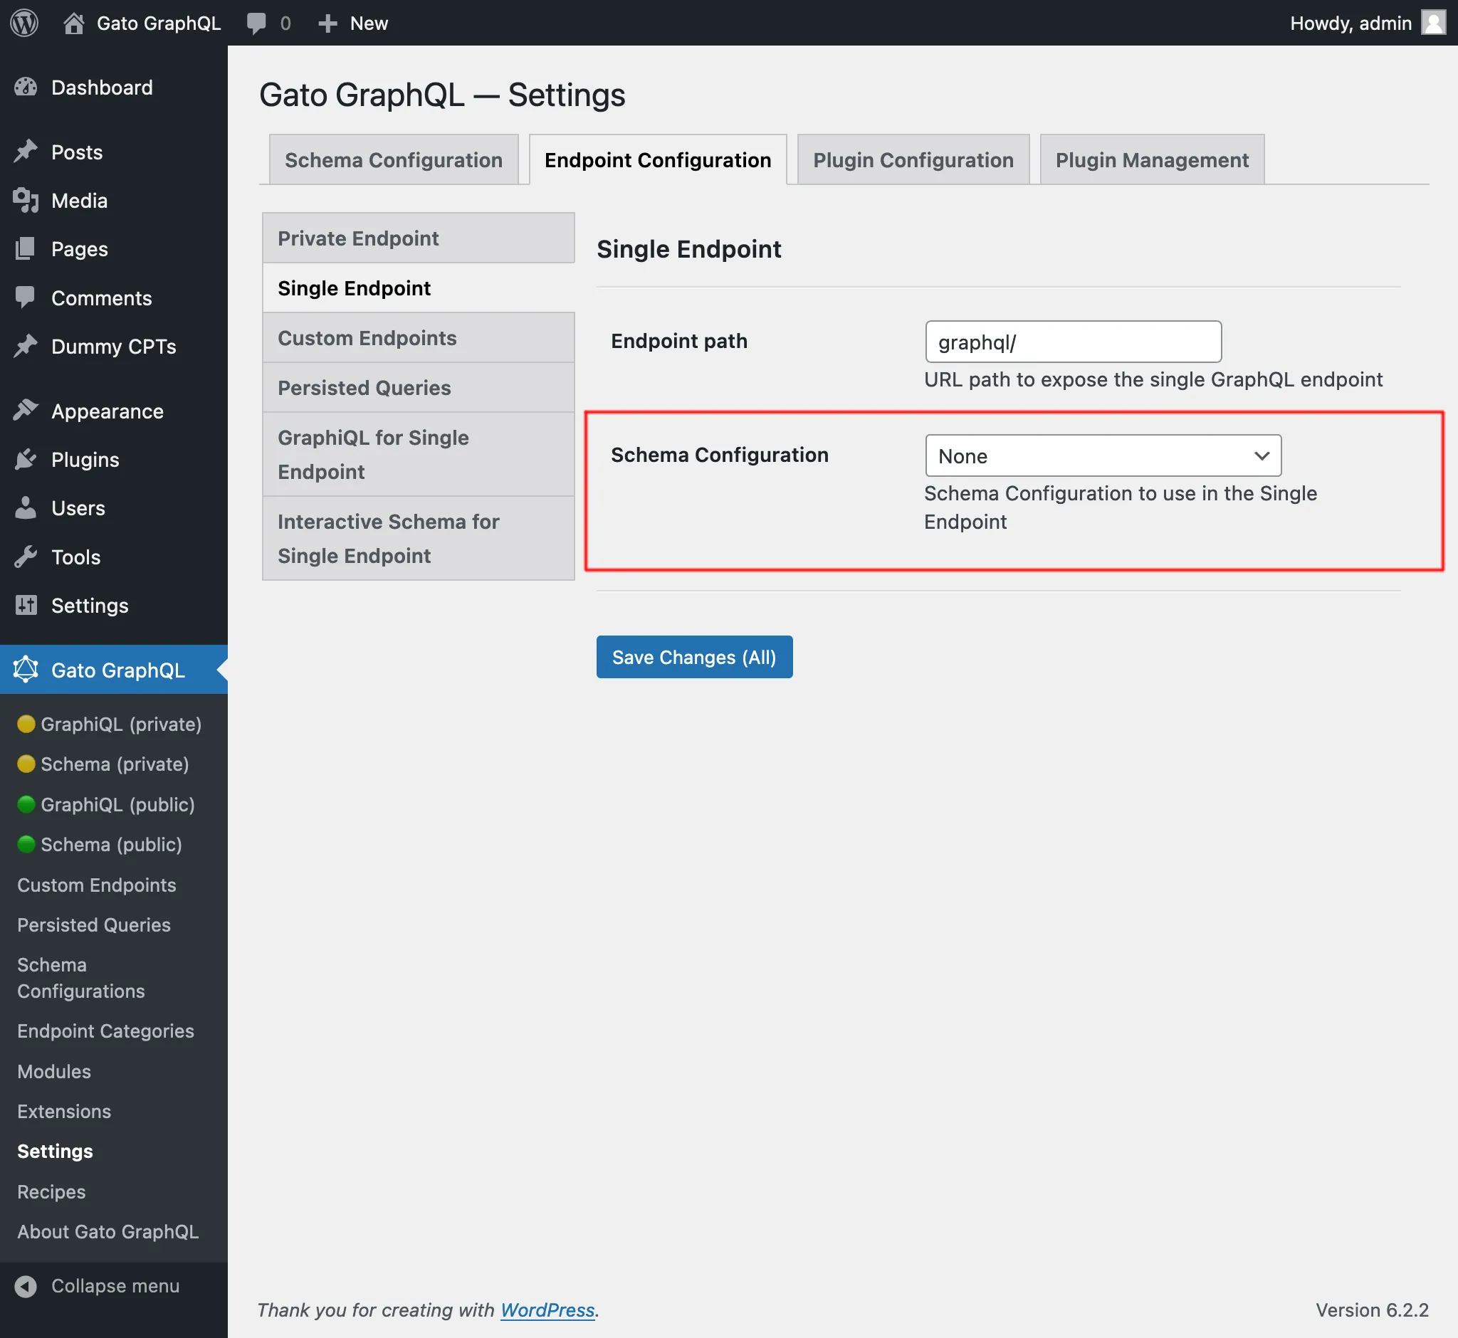
Task: Click the green dot beside Schema (public)
Action: 26,844
